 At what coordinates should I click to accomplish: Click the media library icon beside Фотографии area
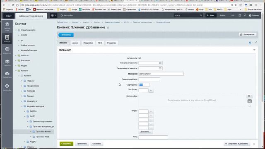(249, 101)
